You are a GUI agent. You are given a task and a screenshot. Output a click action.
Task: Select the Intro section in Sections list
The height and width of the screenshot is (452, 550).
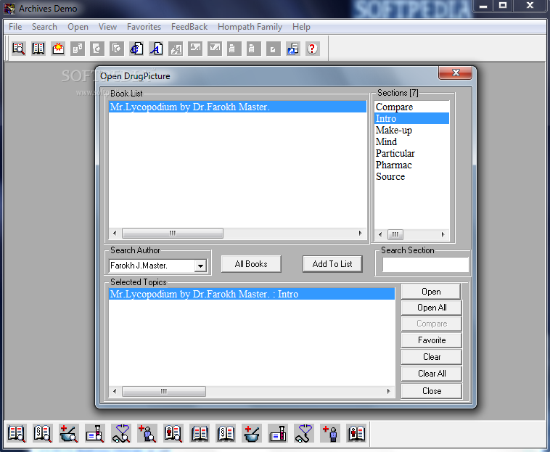[x=412, y=118]
